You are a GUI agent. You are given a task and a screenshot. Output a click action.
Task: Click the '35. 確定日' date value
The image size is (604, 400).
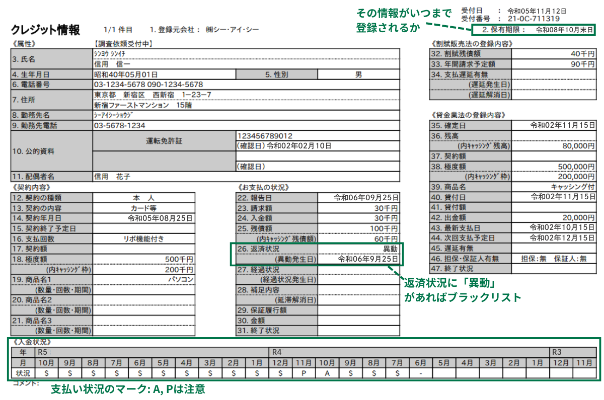tap(563, 125)
